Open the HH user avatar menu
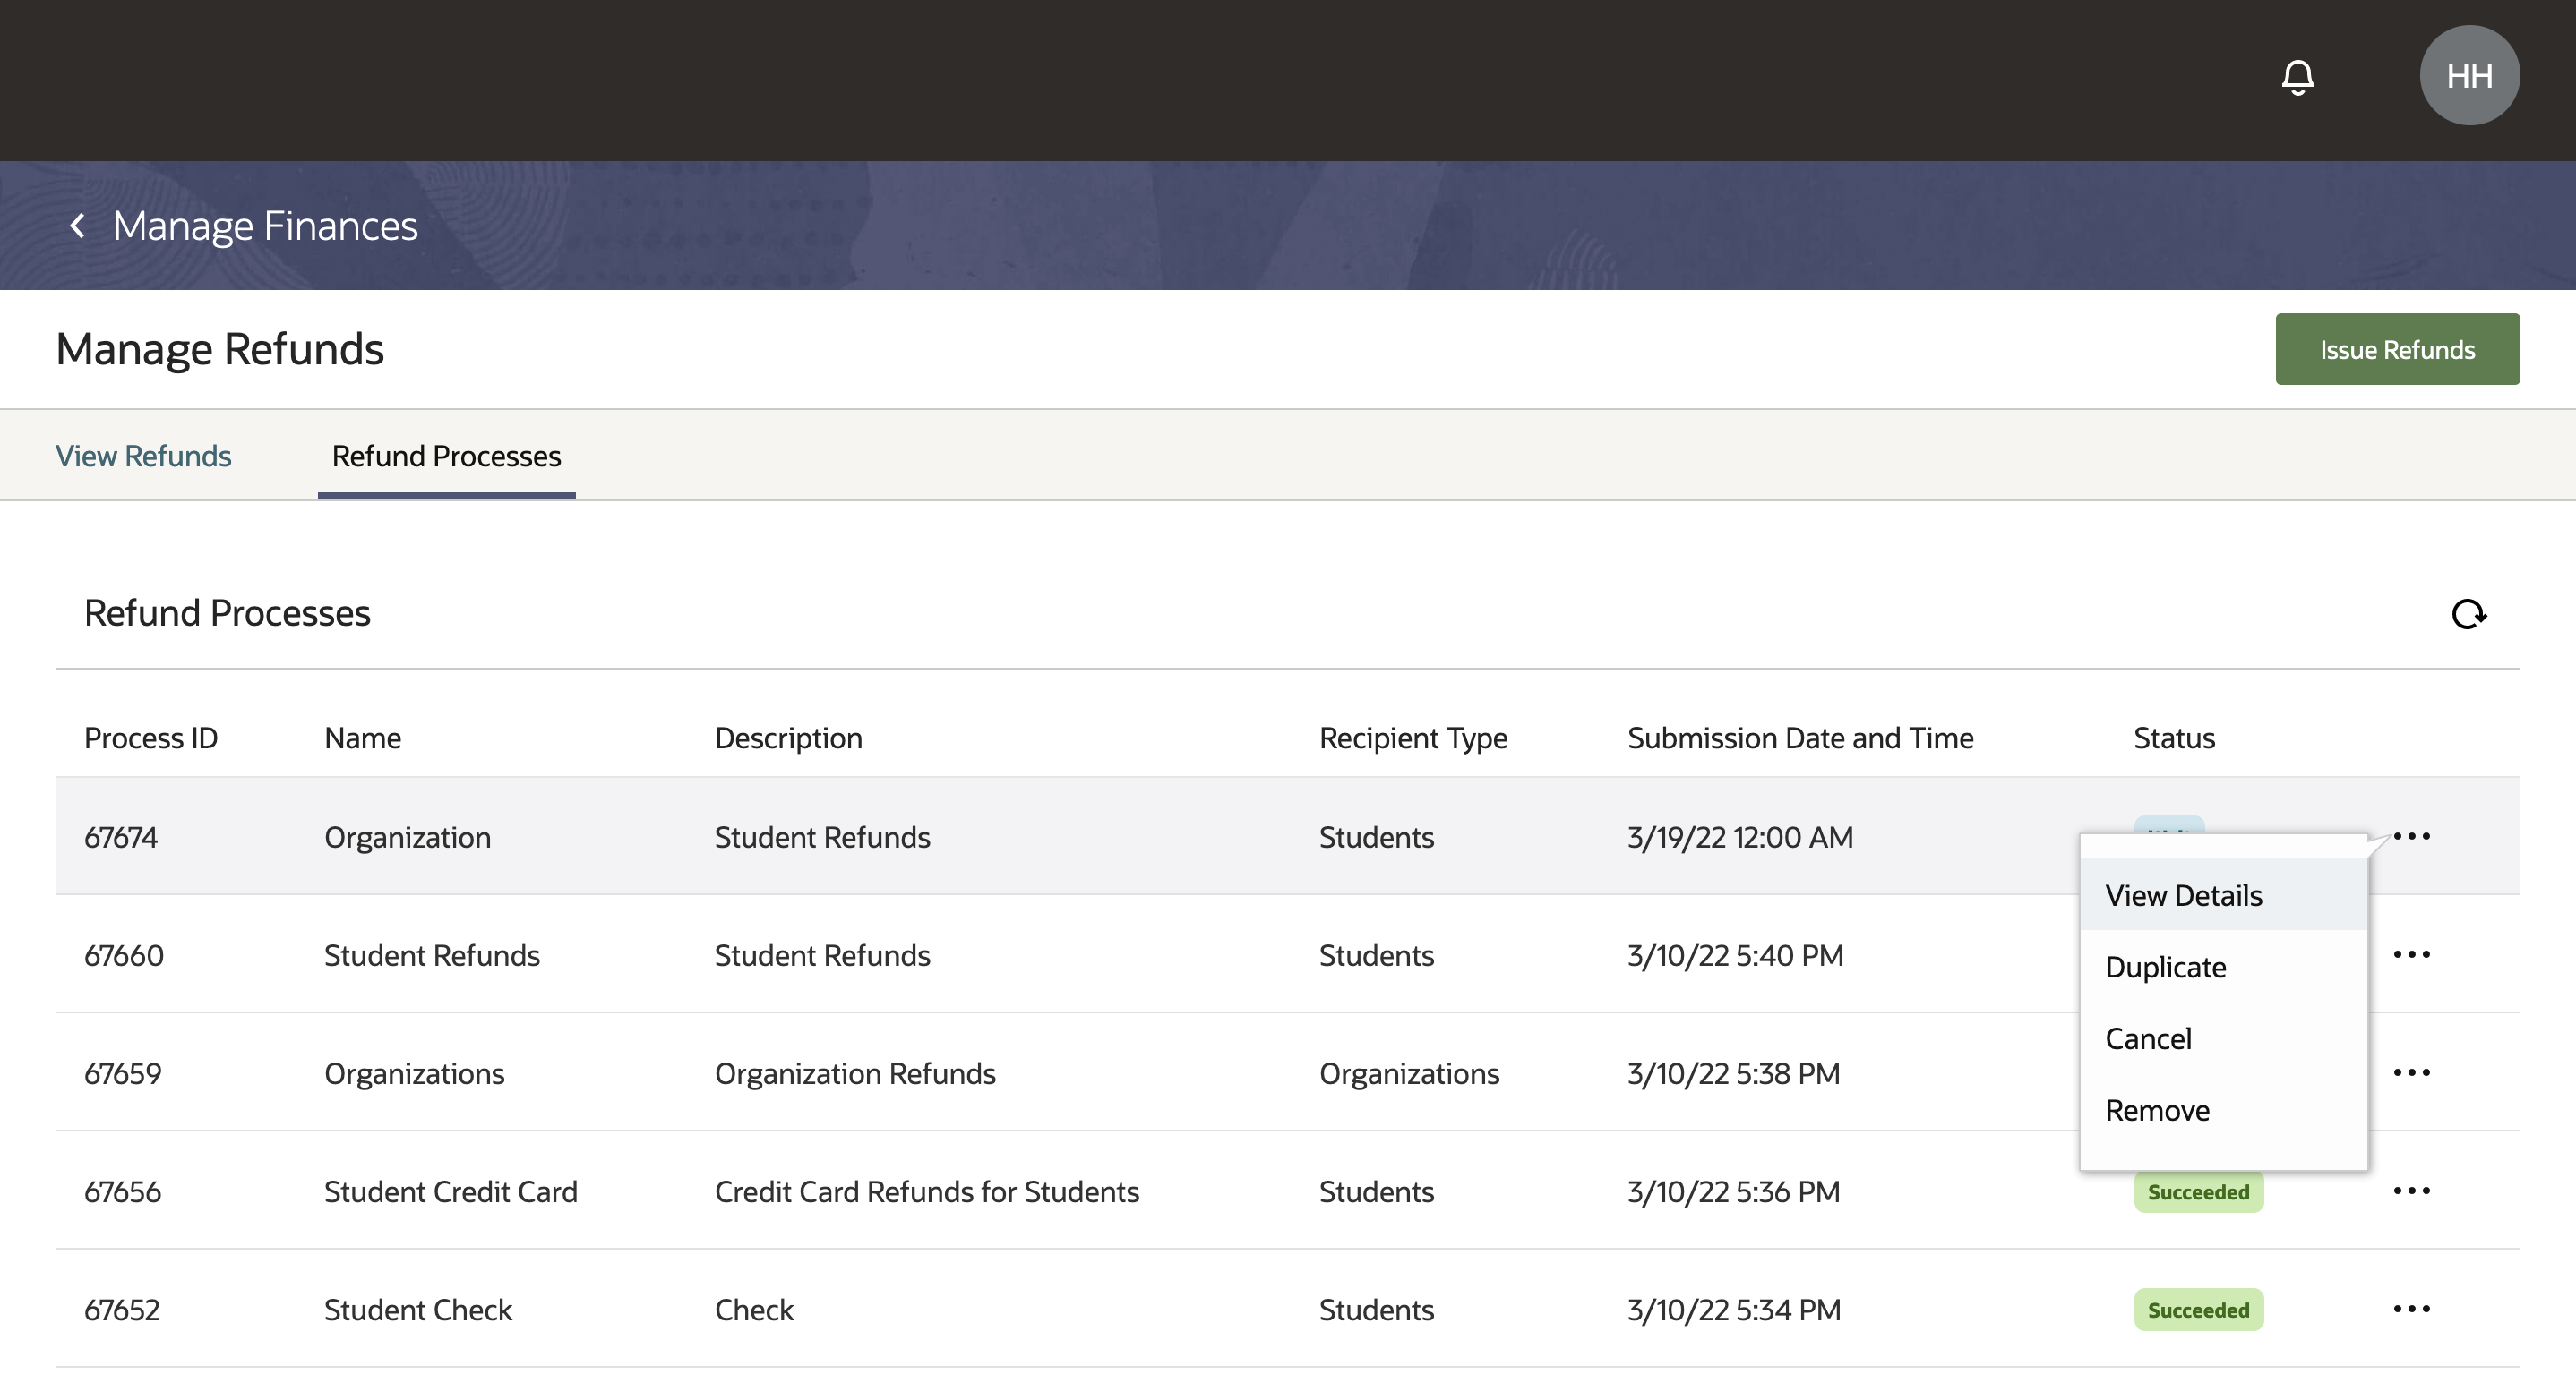The width and height of the screenshot is (2576, 1400). [2468, 76]
